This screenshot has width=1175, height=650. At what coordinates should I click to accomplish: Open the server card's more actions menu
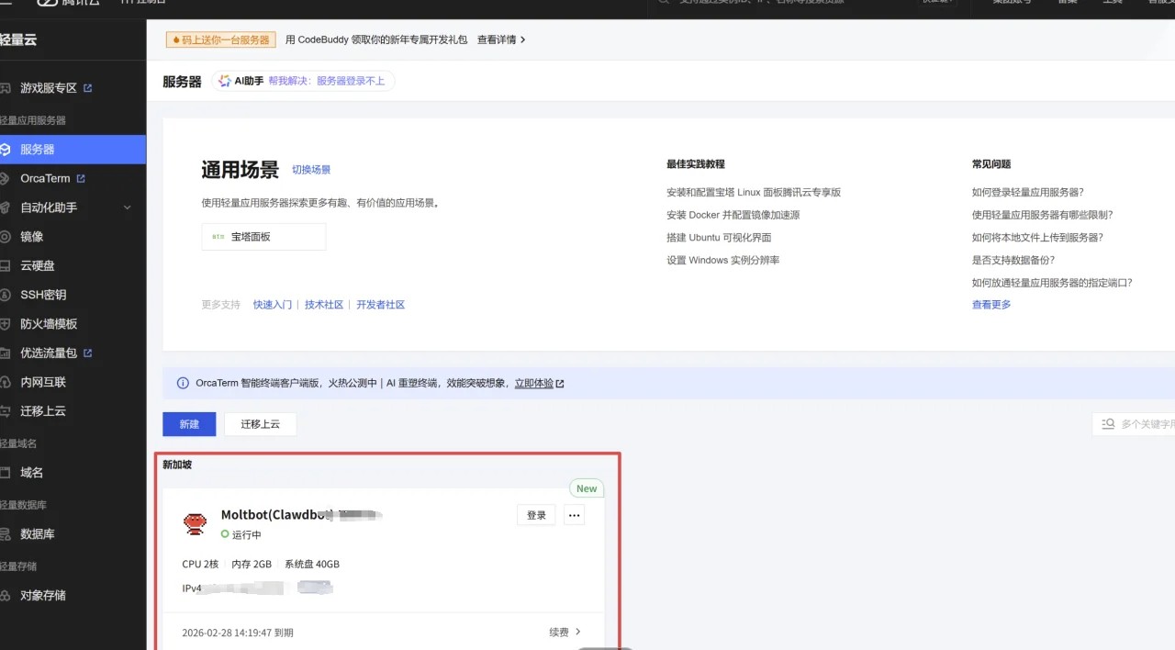click(574, 515)
